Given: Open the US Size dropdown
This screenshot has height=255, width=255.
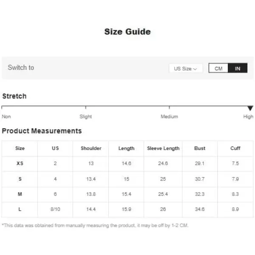Looking at the screenshot, I should tap(186, 68).
